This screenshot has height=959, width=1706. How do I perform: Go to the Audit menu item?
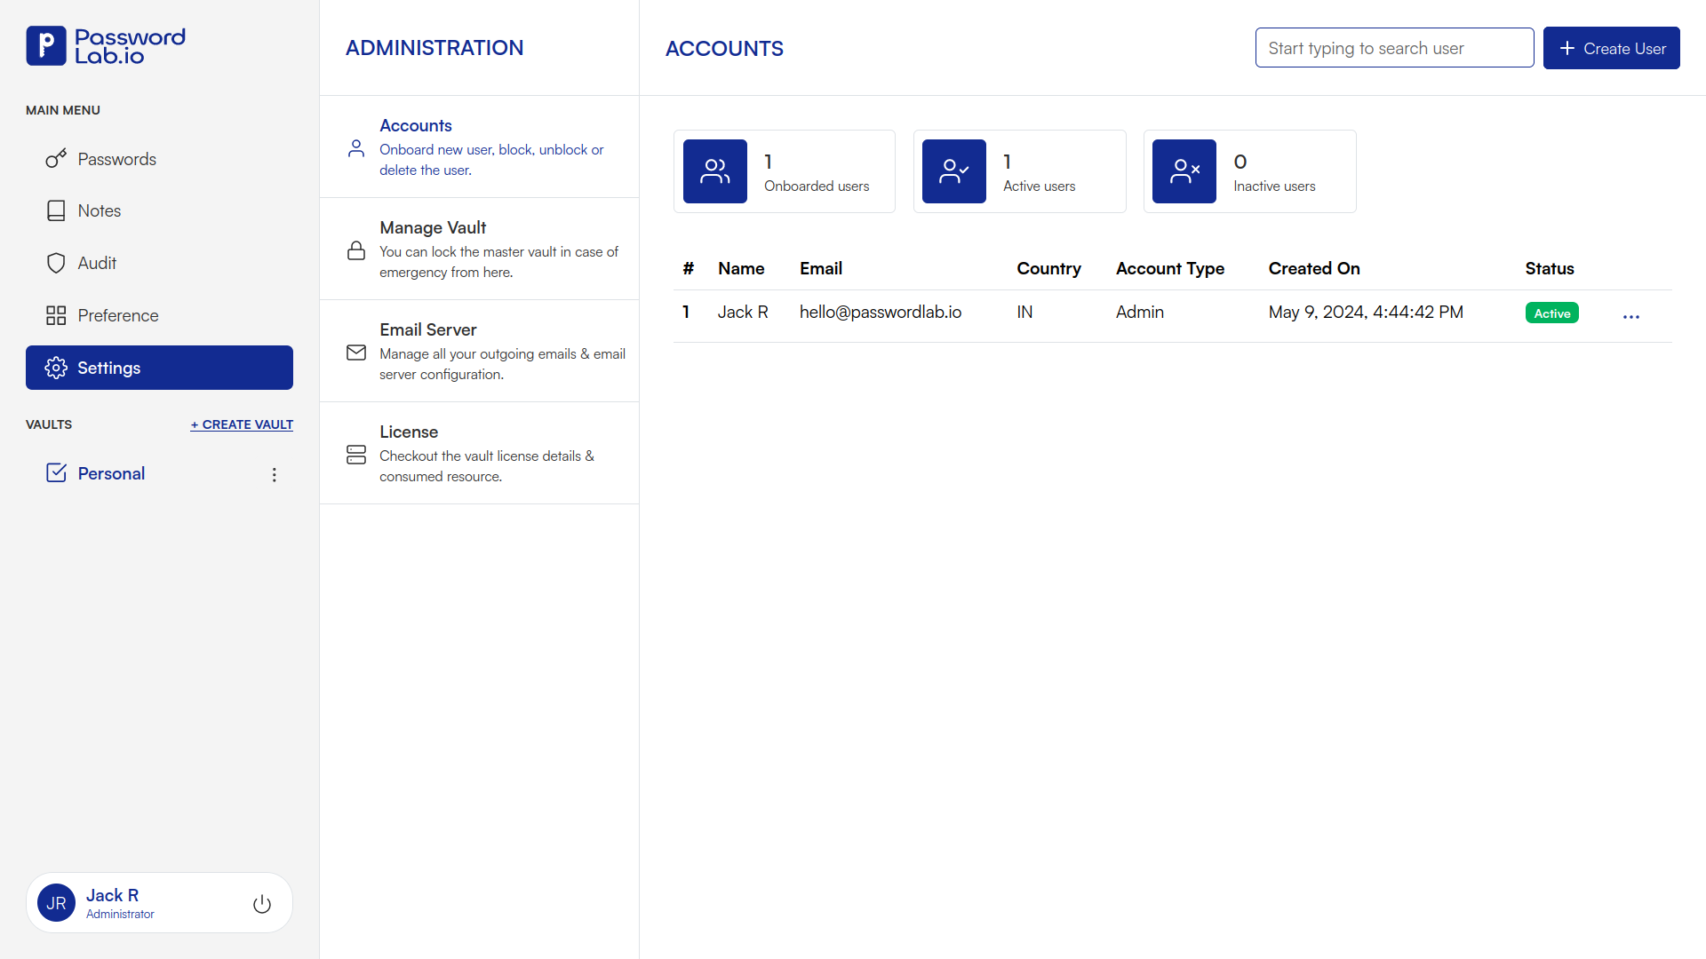tap(159, 263)
